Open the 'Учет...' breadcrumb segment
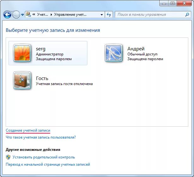This screenshot has height=177, width=194. coord(43,14)
